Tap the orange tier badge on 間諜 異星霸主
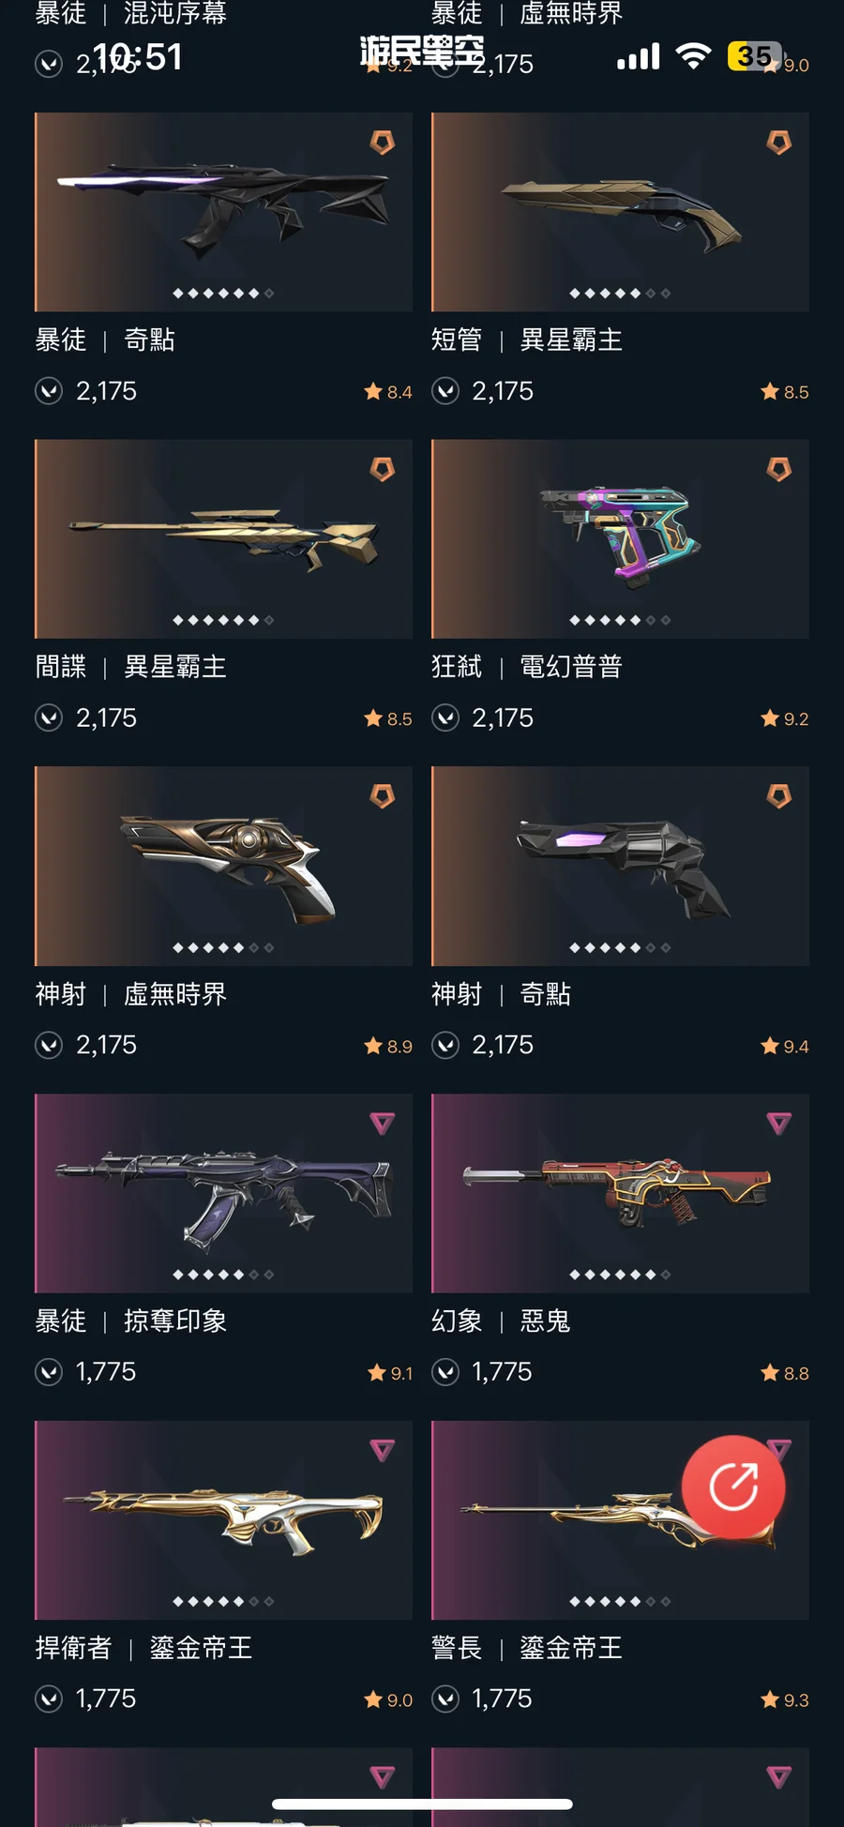 [383, 469]
